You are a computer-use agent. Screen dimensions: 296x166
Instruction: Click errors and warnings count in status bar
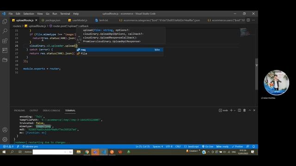tap(8, 147)
